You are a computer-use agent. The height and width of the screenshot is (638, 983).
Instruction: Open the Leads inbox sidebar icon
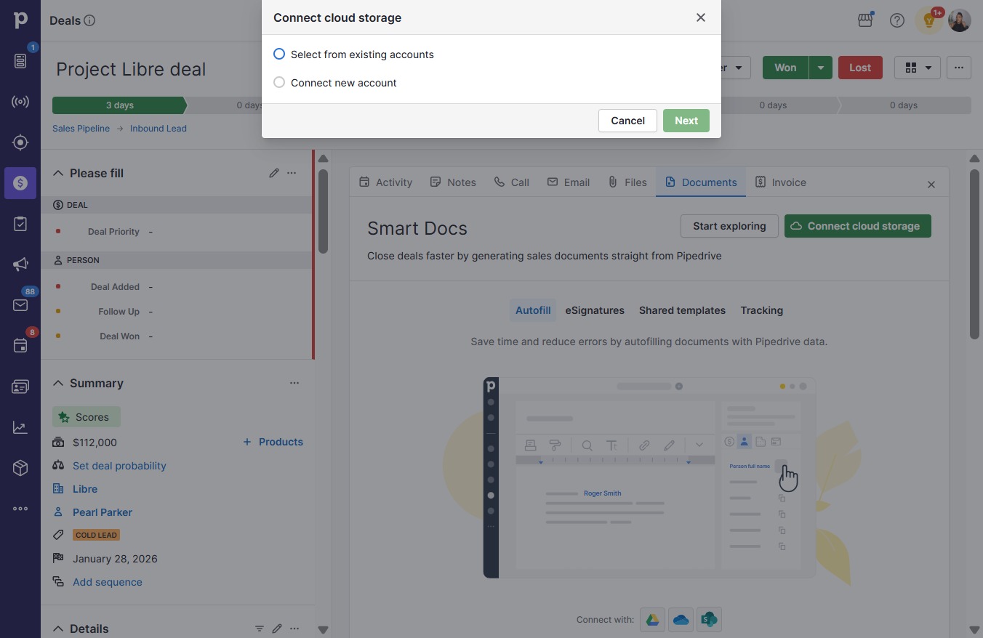point(20,61)
